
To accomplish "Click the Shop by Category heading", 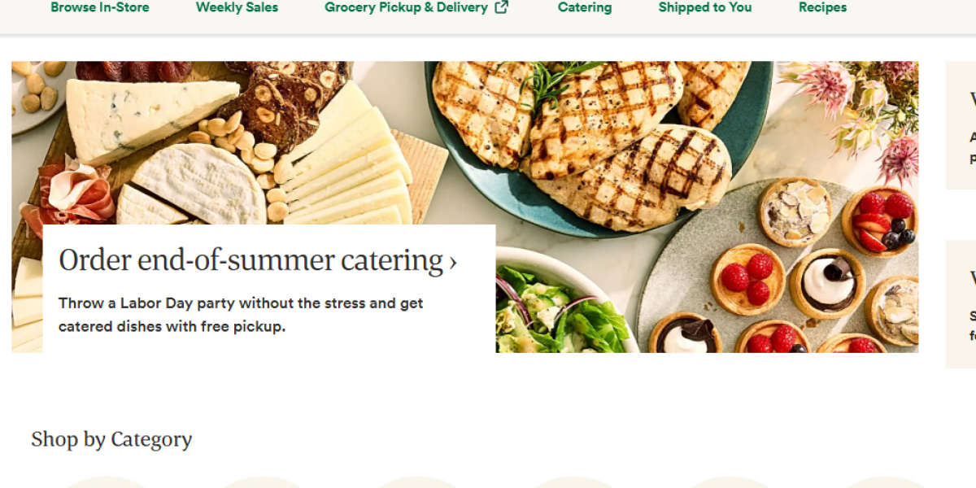I will tap(111, 439).
